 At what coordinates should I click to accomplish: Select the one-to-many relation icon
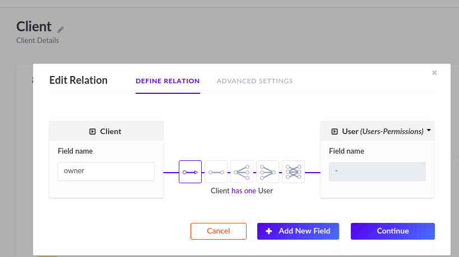pyautogui.click(x=242, y=172)
